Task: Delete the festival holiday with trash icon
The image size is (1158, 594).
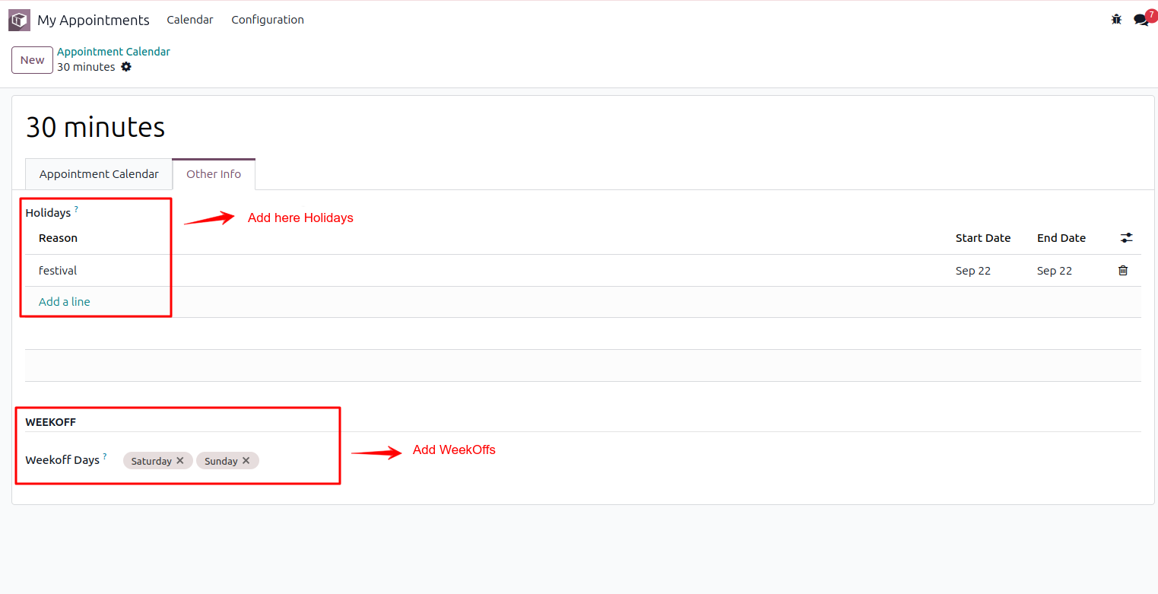Action: [x=1123, y=271]
